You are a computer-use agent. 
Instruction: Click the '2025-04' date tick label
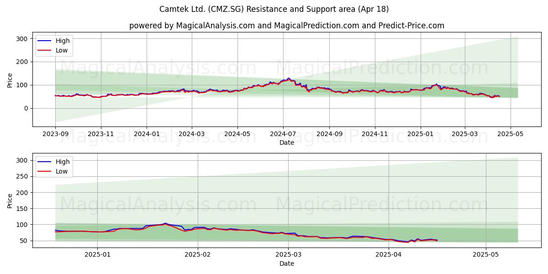389,255
